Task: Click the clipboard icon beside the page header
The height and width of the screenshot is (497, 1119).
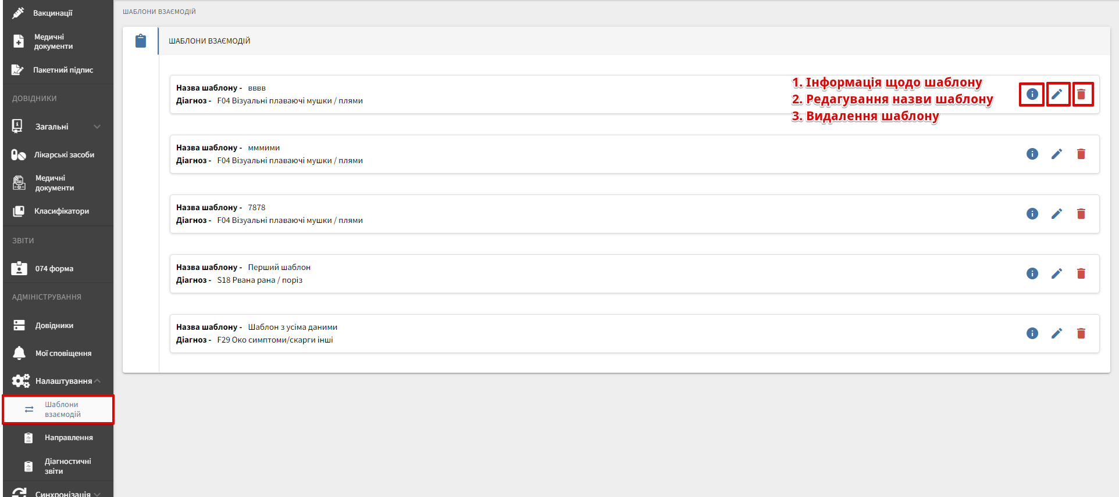Action: (x=141, y=41)
